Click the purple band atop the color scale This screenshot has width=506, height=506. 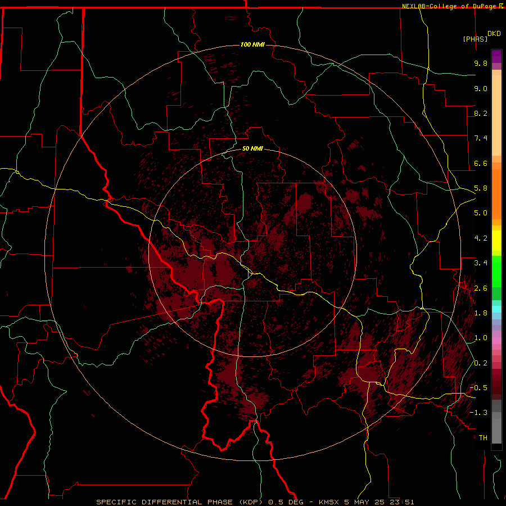(x=496, y=56)
